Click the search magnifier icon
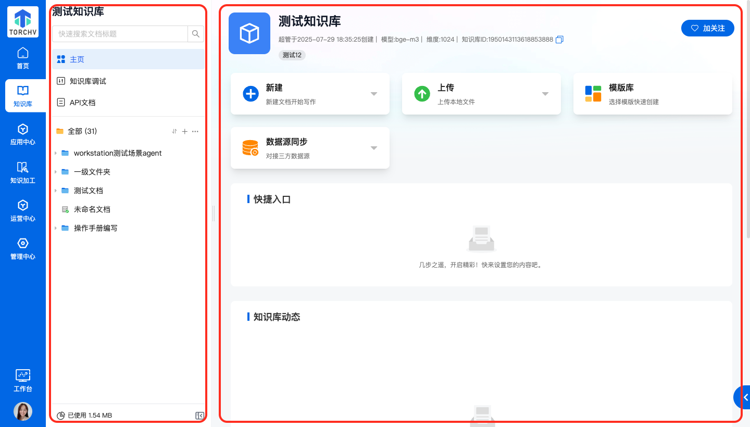750x427 pixels. pos(196,34)
